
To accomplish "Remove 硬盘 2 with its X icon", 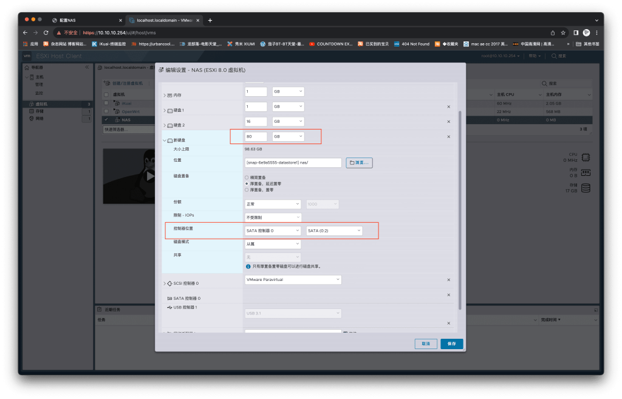I will pos(448,122).
